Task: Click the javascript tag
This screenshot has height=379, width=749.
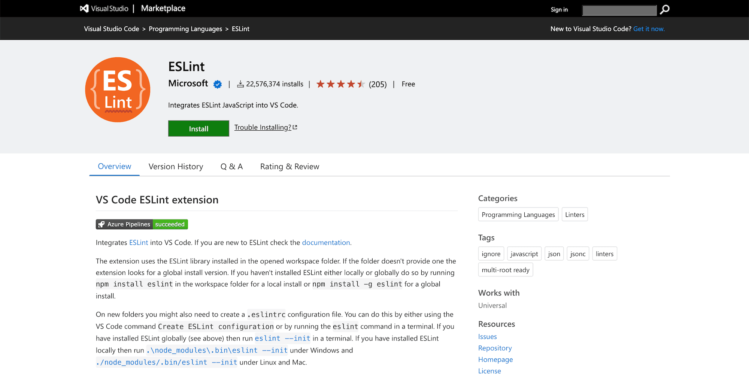Action: pos(524,254)
